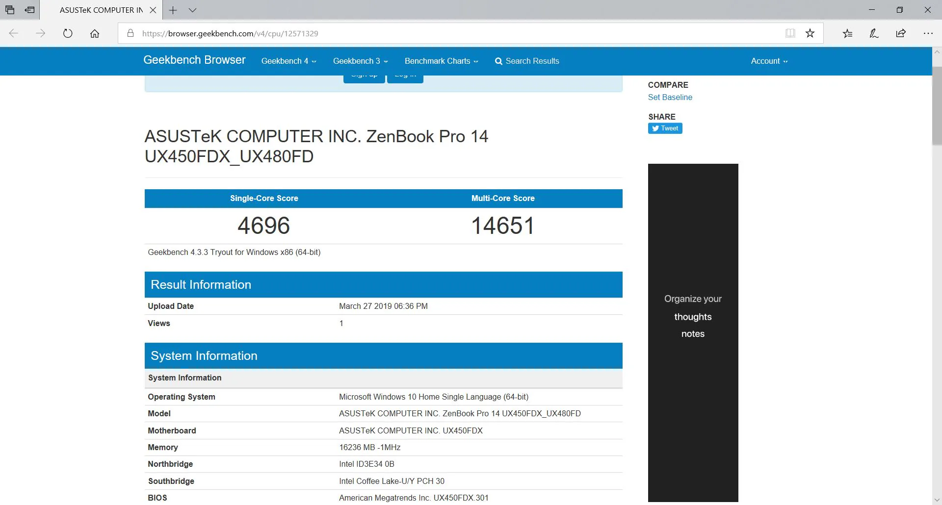Add page to favorites with star icon
The width and height of the screenshot is (942, 505).
click(810, 33)
